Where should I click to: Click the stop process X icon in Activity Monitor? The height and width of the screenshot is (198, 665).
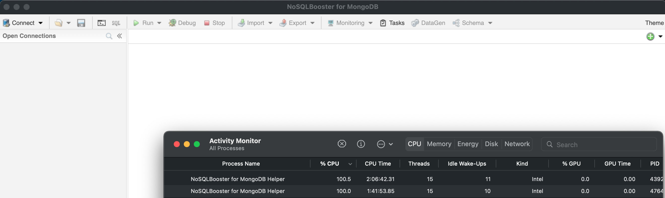coord(342,144)
